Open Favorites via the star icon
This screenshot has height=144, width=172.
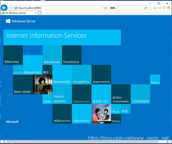pos(160,8)
